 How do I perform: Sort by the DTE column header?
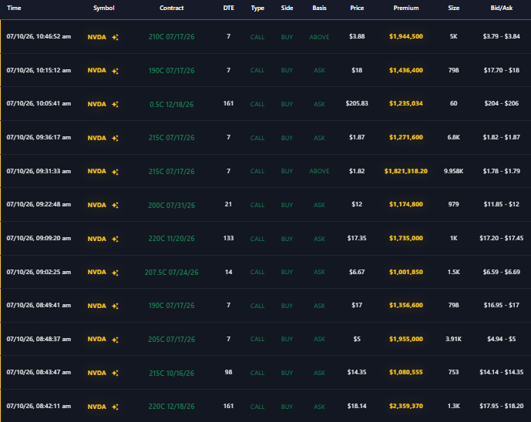pos(229,8)
